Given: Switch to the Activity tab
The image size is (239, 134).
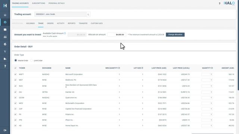Looking at the screenshot, I should click(60, 23).
